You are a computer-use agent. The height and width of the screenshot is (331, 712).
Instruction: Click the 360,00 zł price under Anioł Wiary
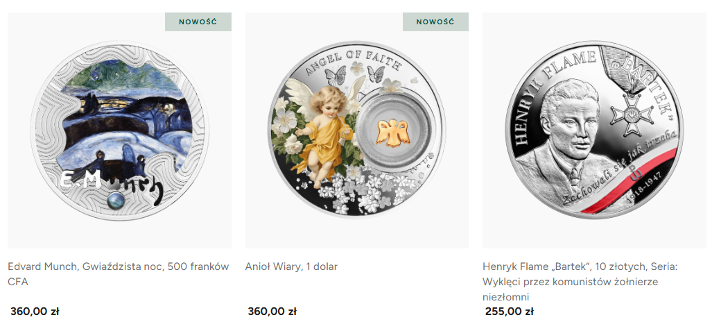[272, 312]
